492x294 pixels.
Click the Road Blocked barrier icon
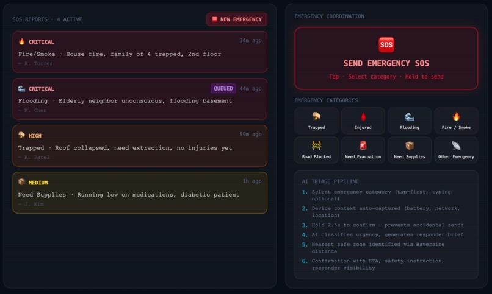pyautogui.click(x=316, y=145)
